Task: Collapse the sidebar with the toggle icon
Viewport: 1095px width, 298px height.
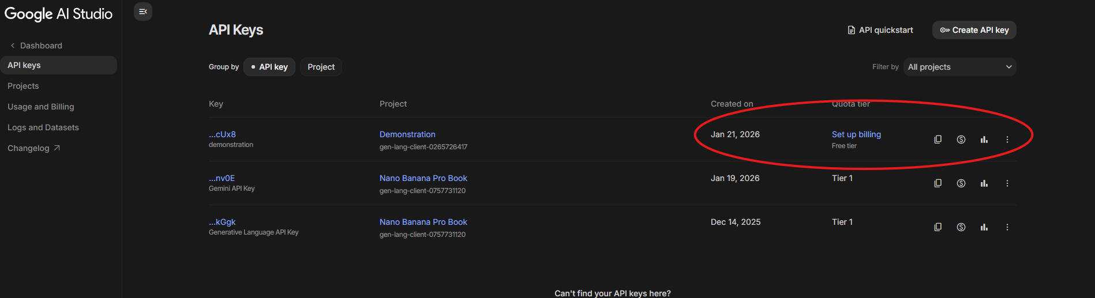Action: (x=143, y=12)
